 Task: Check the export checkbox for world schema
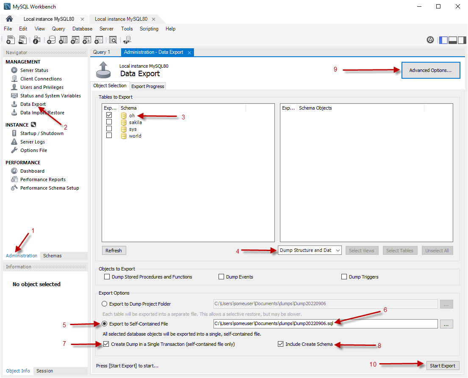click(x=109, y=135)
